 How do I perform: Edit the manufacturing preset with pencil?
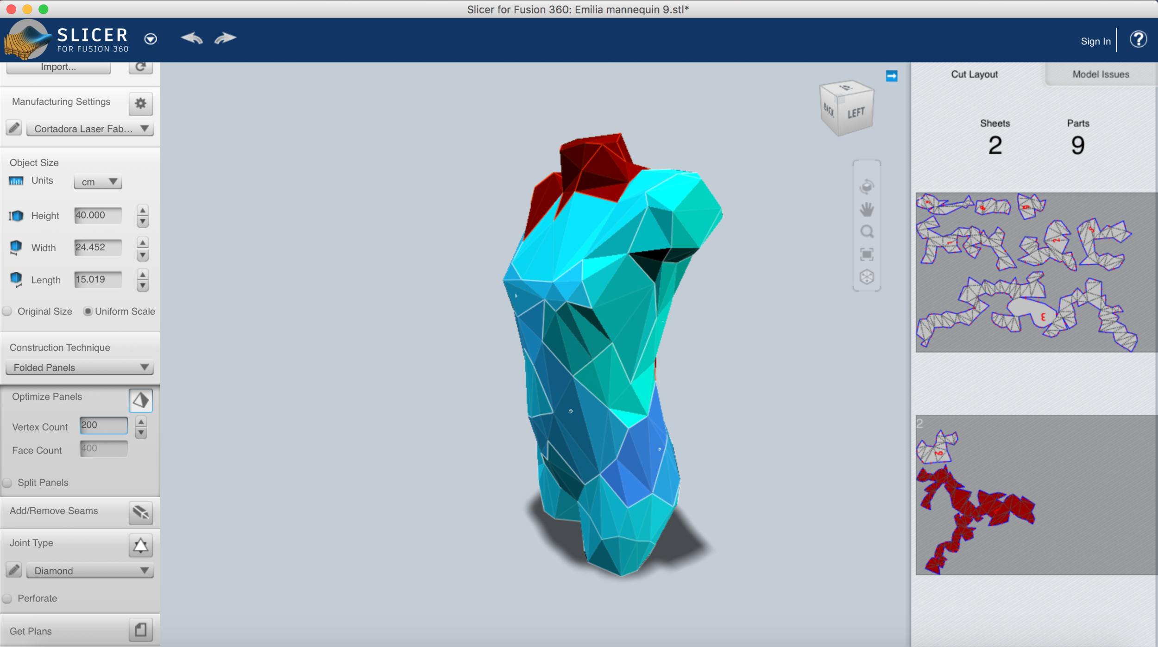(x=14, y=128)
